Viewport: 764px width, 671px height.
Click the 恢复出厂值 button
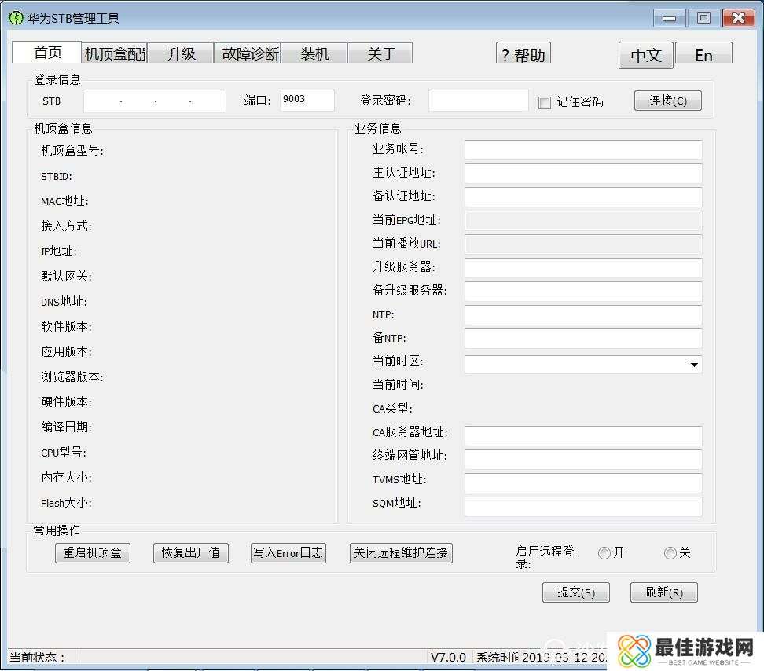pyautogui.click(x=190, y=553)
